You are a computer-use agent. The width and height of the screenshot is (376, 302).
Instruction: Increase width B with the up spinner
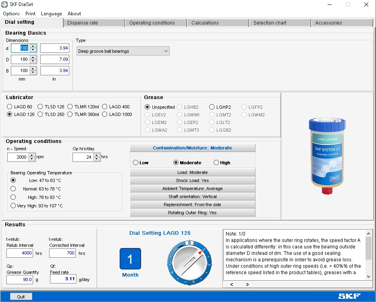[33, 68]
